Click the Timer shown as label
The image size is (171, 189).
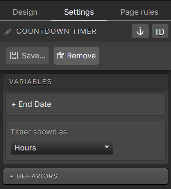coord(39,132)
